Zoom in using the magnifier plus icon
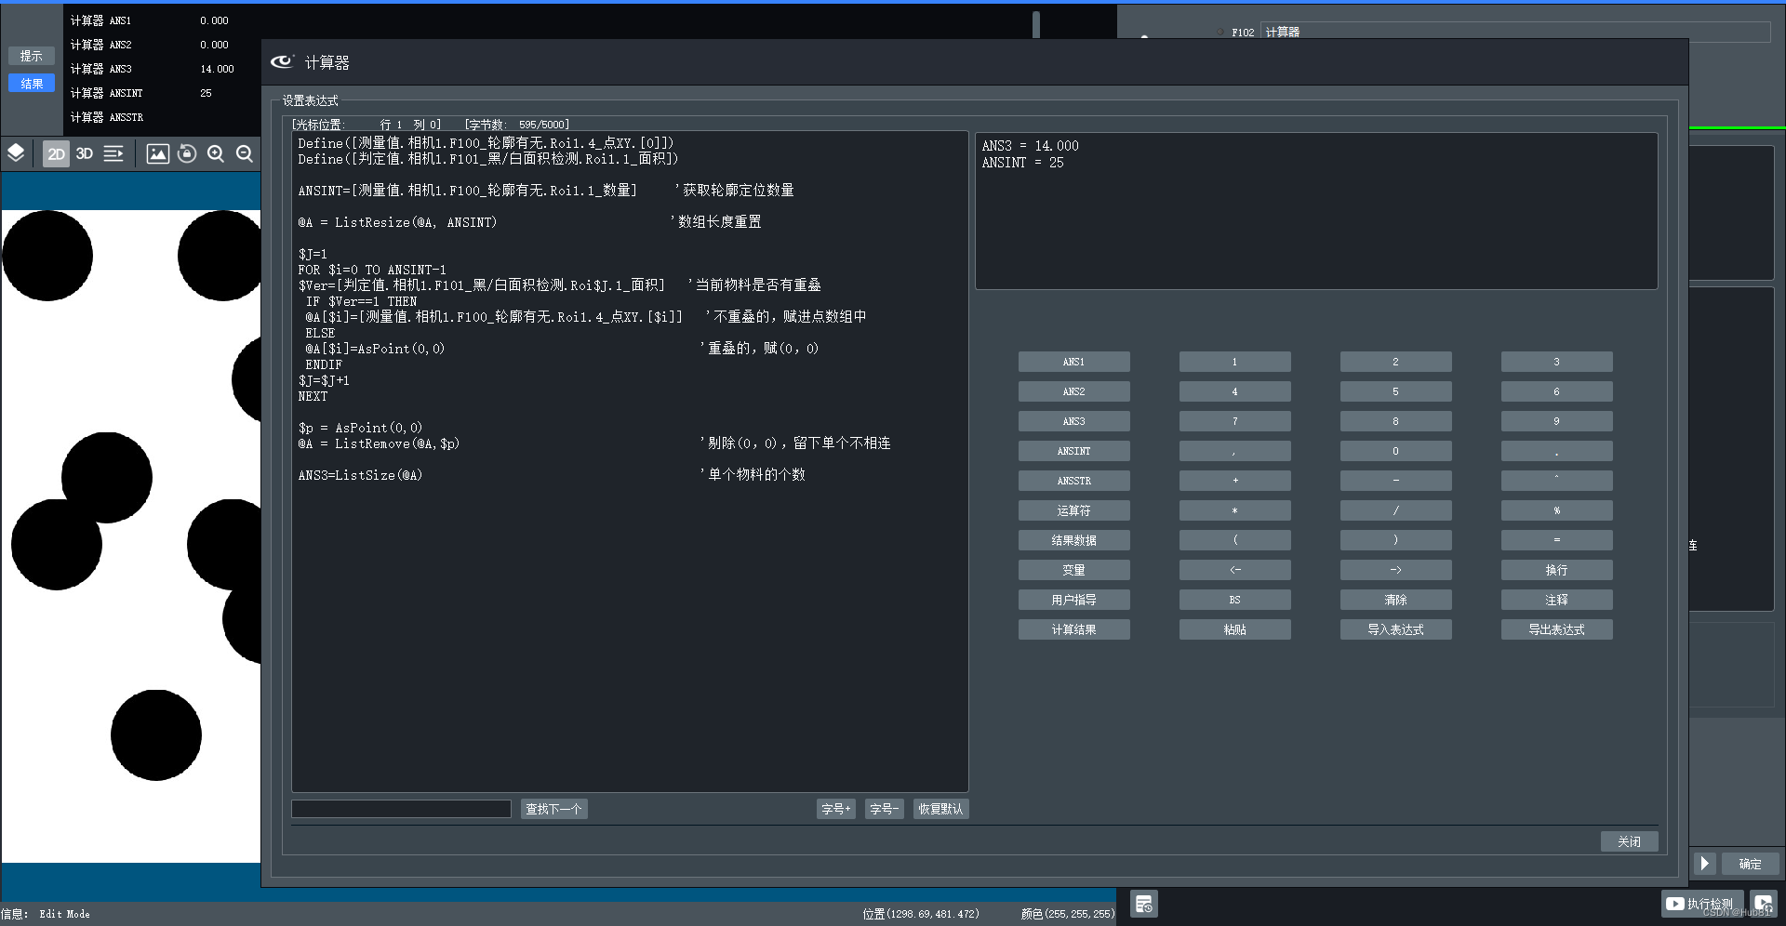 click(215, 153)
